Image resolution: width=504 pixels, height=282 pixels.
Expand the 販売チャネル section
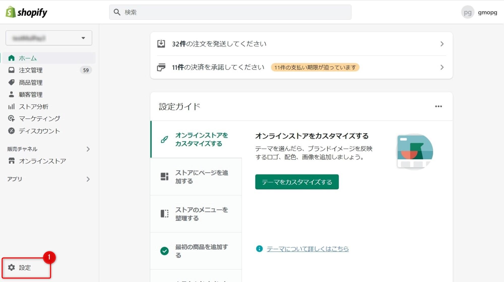88,149
